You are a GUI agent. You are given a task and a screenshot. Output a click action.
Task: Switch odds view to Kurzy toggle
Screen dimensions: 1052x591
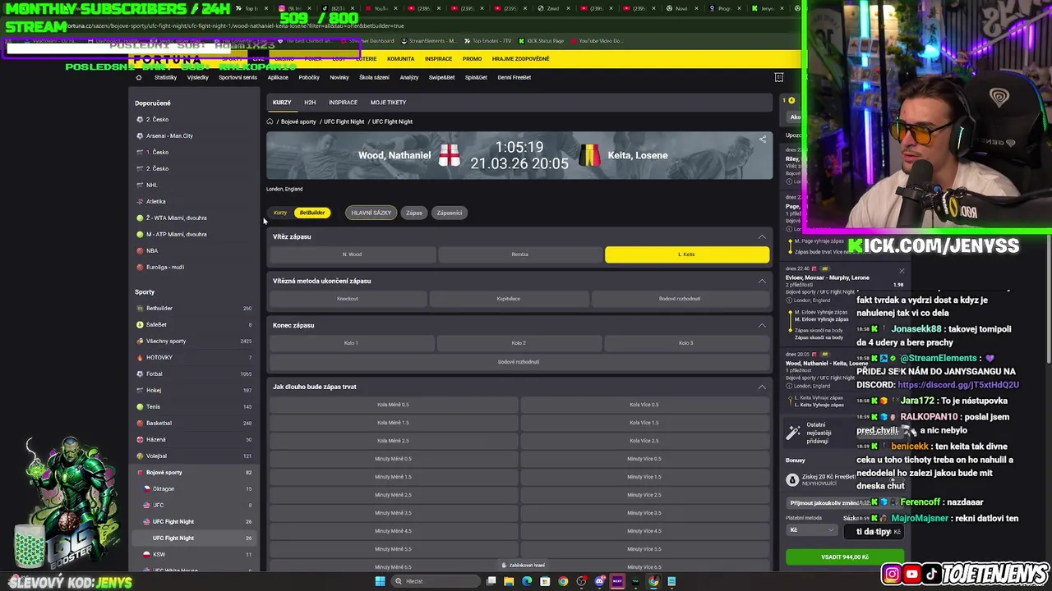click(280, 213)
